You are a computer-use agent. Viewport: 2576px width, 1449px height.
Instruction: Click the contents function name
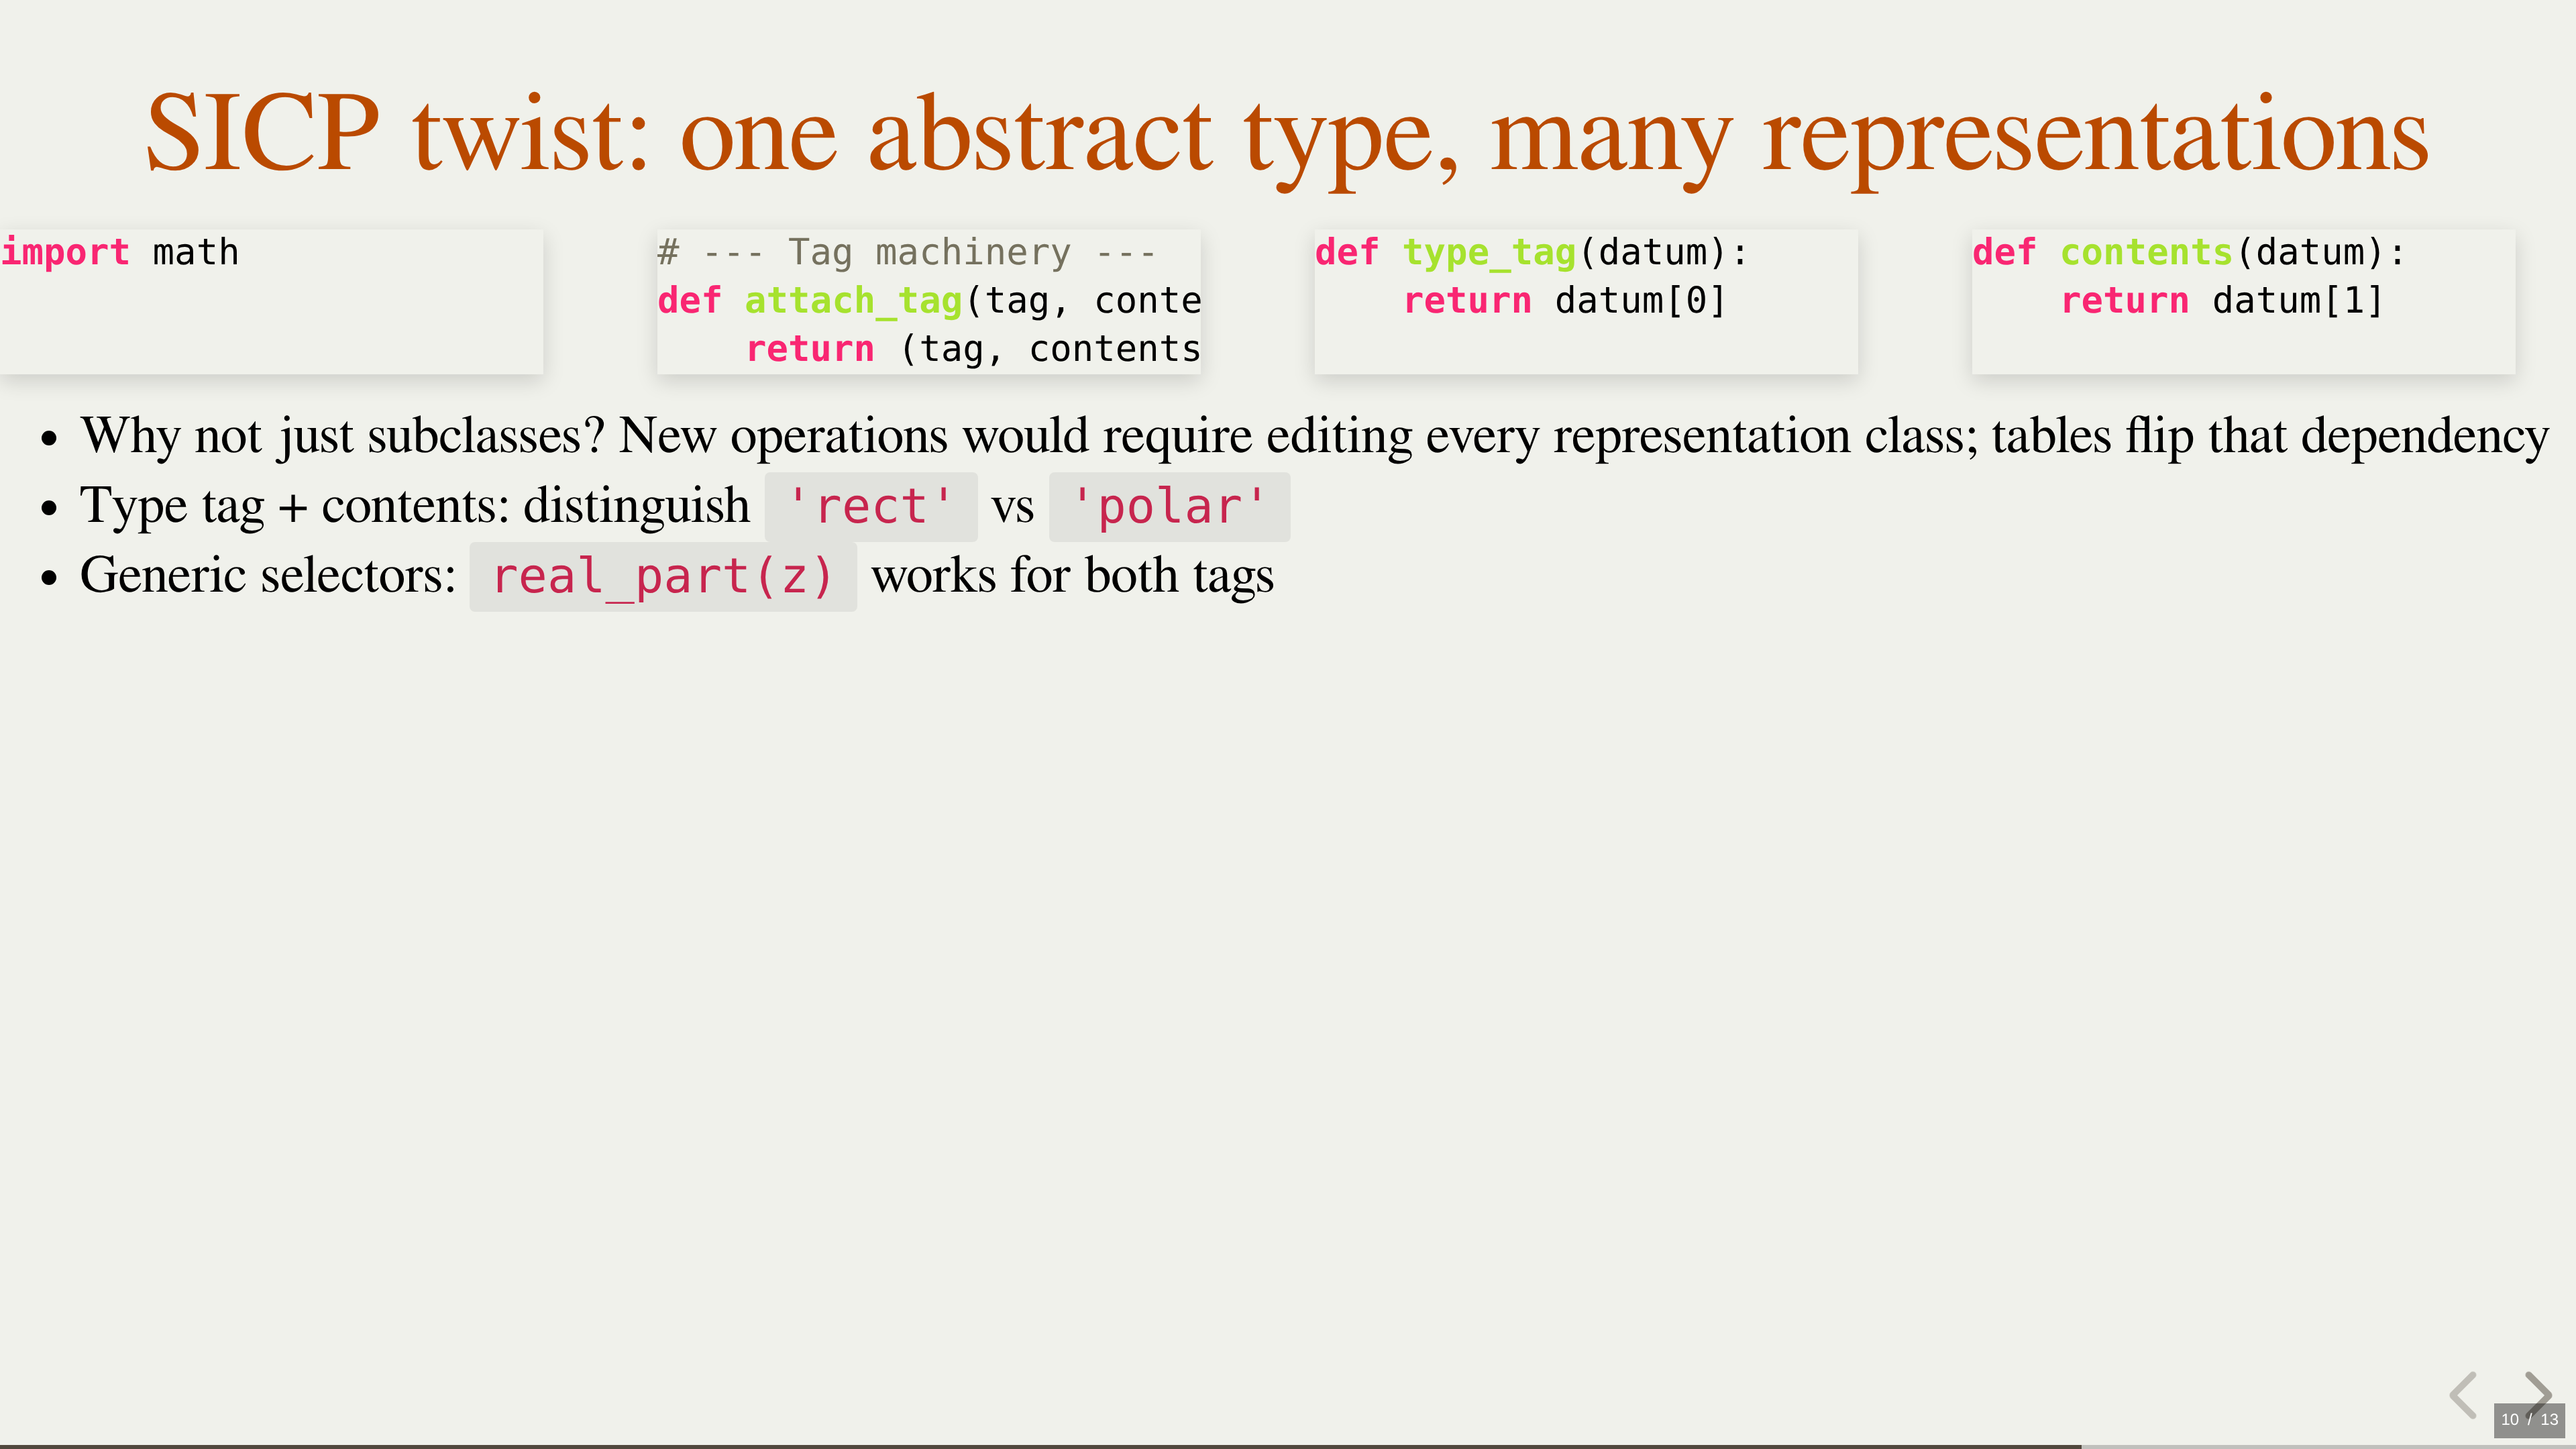2147,253
